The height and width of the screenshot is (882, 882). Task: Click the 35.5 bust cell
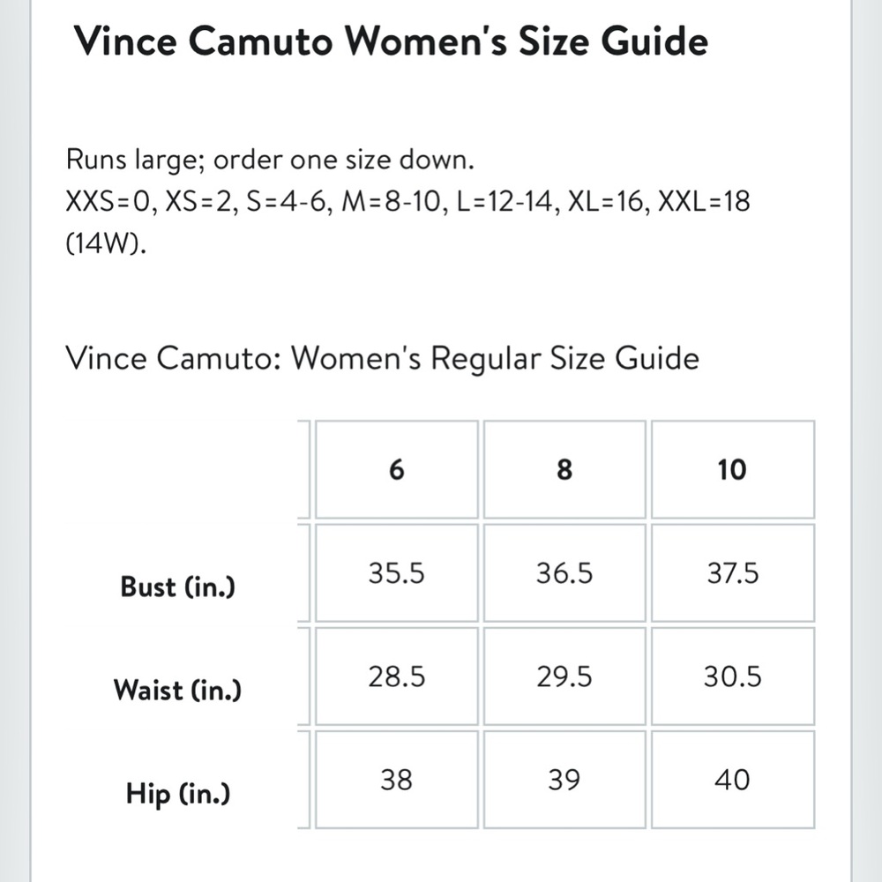[x=397, y=573]
